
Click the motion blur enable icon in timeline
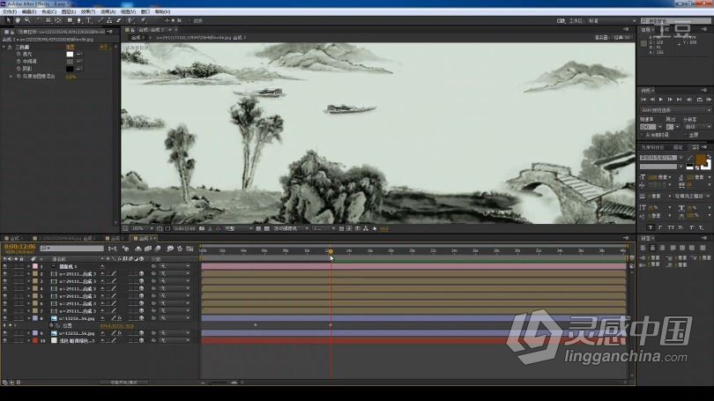(158, 249)
